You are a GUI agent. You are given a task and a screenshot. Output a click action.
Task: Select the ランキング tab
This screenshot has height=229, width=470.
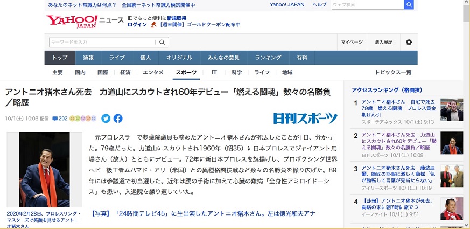tap(268, 58)
